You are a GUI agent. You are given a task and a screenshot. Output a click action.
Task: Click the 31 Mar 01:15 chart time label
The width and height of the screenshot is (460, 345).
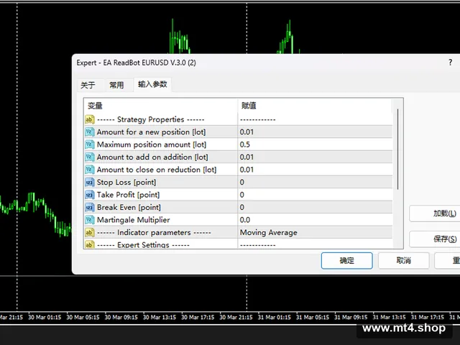pyautogui.click(x=275, y=317)
